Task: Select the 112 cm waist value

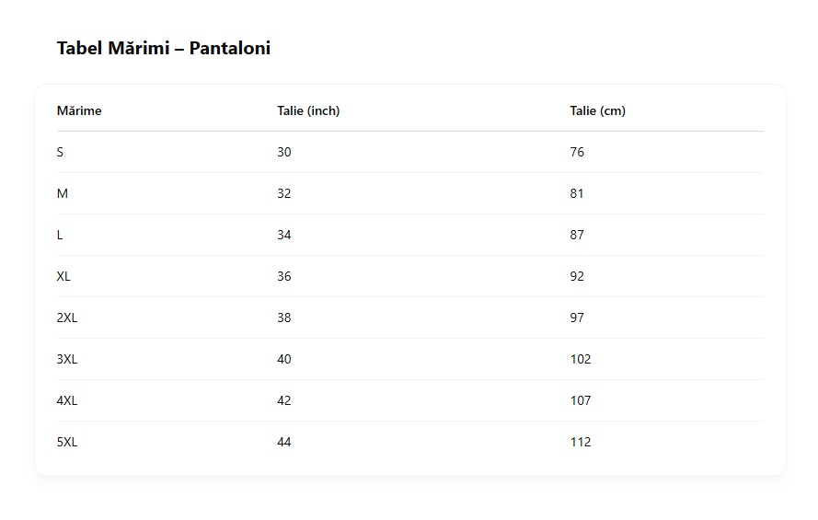Action: (581, 443)
